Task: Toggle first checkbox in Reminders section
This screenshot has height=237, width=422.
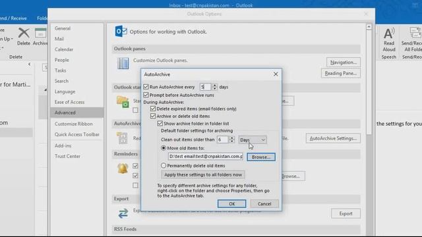Action: point(135,166)
